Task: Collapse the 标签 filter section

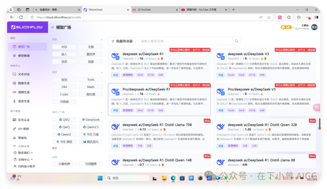Action: [101, 72]
